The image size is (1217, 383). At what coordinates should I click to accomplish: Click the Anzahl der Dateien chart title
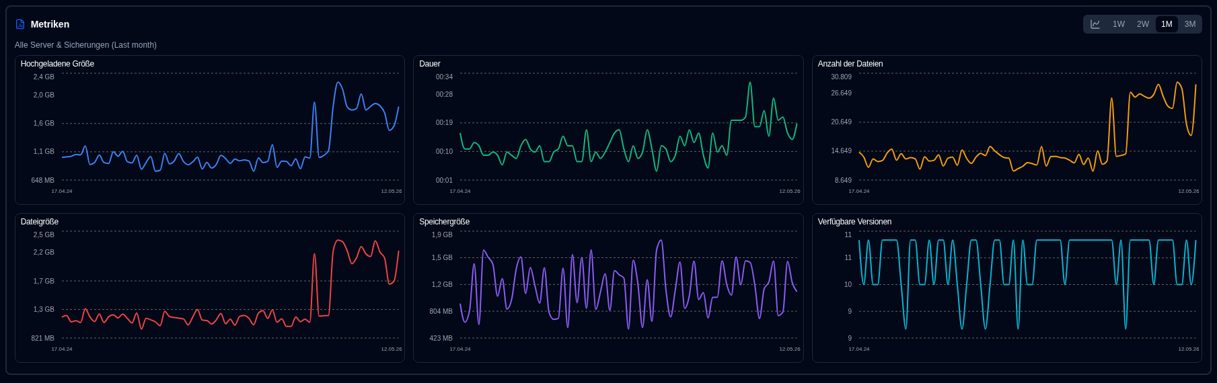pyautogui.click(x=850, y=64)
